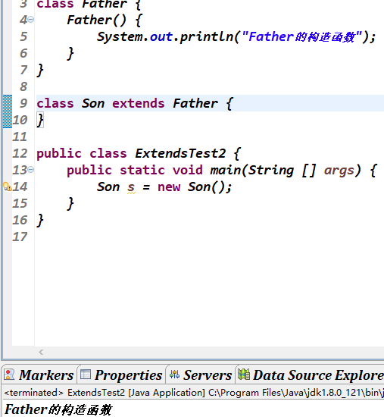Click the blue range indicator beside line 9
384x417 pixels.
click(8, 111)
